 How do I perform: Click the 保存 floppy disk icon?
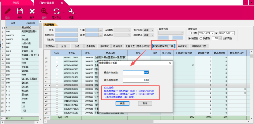pyautogui.click(x=20, y=12)
